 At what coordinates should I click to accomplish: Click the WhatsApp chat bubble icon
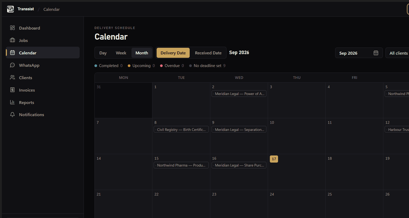point(12,65)
